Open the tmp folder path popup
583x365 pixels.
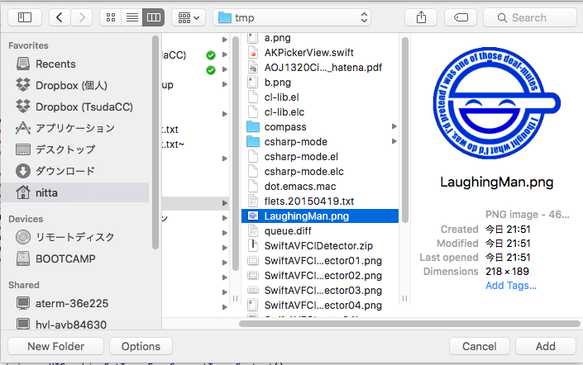[x=292, y=17]
